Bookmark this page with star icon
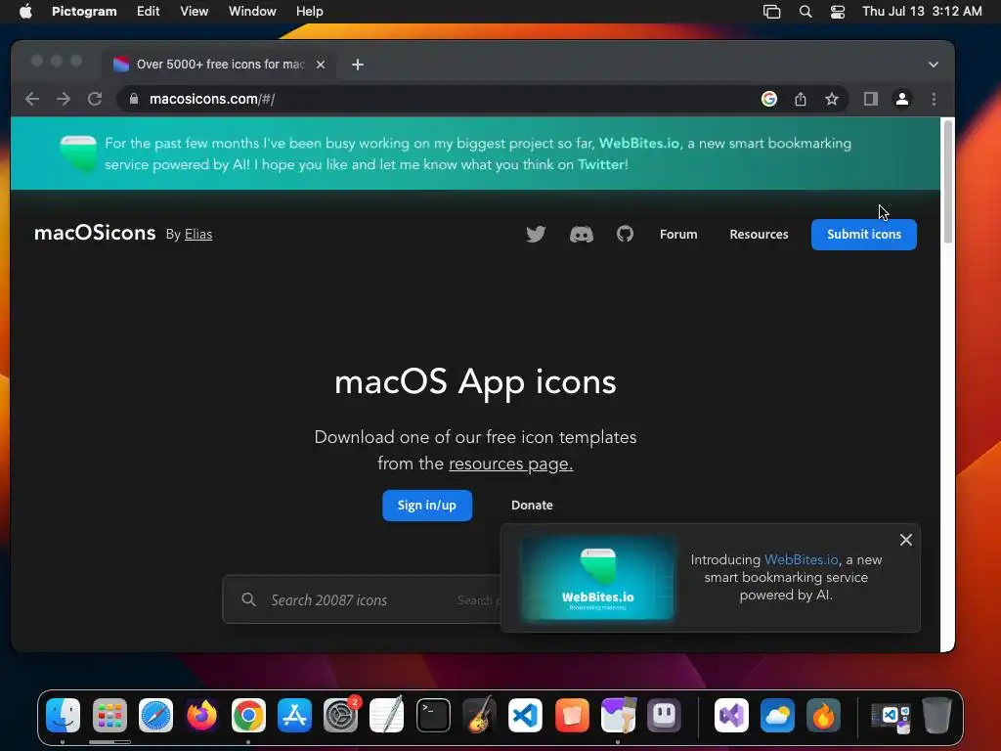Image resolution: width=1001 pixels, height=751 pixels. coord(831,99)
